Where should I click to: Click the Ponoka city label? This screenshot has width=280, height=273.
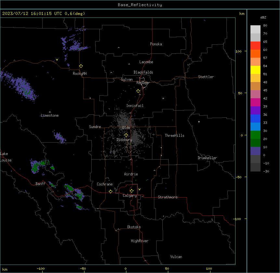(x=156, y=44)
